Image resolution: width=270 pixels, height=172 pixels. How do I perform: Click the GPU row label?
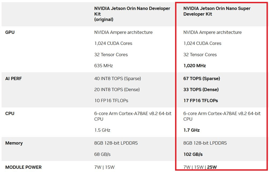10,32
